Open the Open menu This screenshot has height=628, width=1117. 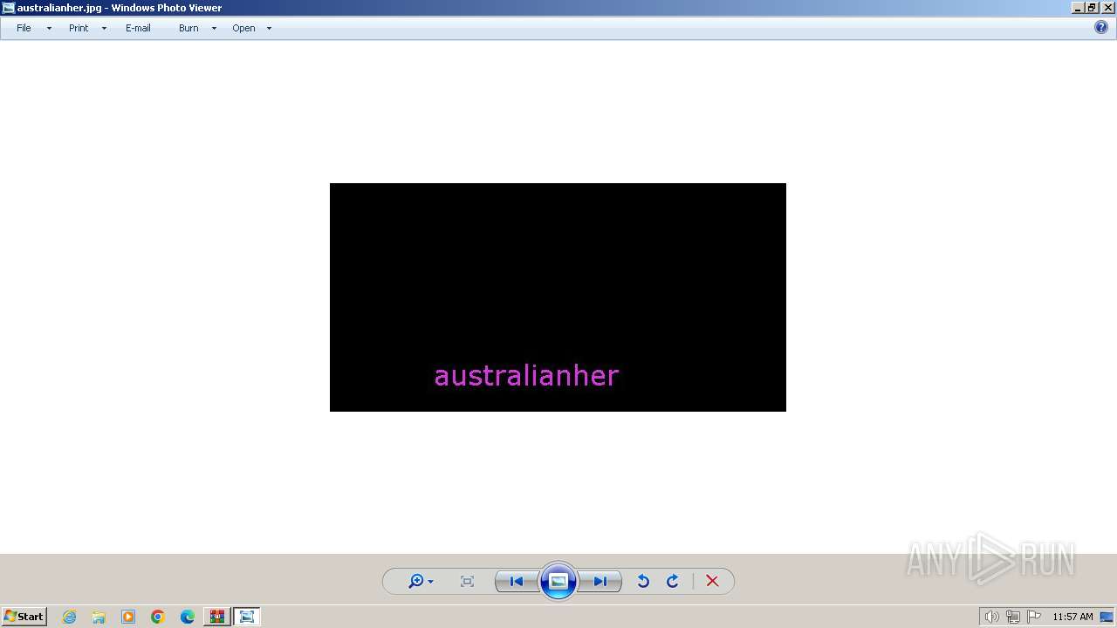(243, 28)
